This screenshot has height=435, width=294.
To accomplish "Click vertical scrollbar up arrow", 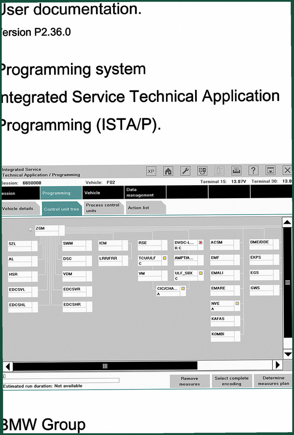I will coord(287,222).
